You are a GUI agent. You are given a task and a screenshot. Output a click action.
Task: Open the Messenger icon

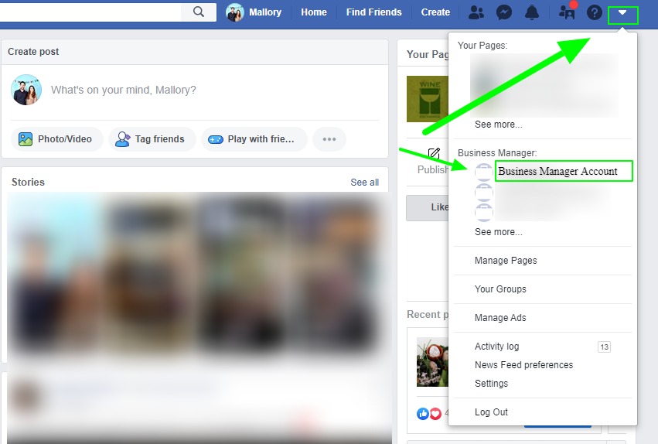pyautogui.click(x=503, y=12)
